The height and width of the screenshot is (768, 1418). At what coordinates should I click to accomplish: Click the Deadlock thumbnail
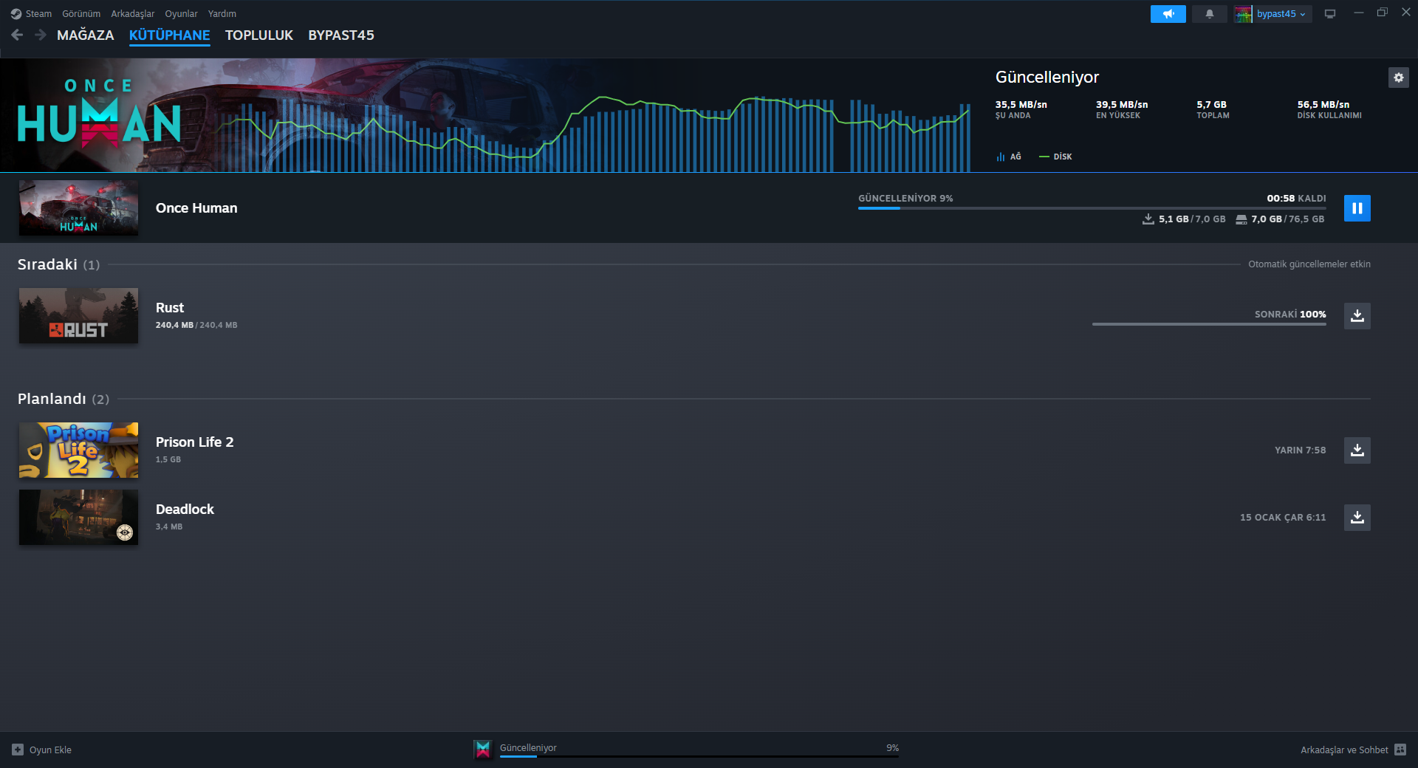point(78,518)
